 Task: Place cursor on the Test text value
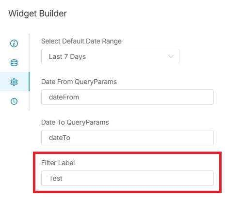tap(56, 178)
